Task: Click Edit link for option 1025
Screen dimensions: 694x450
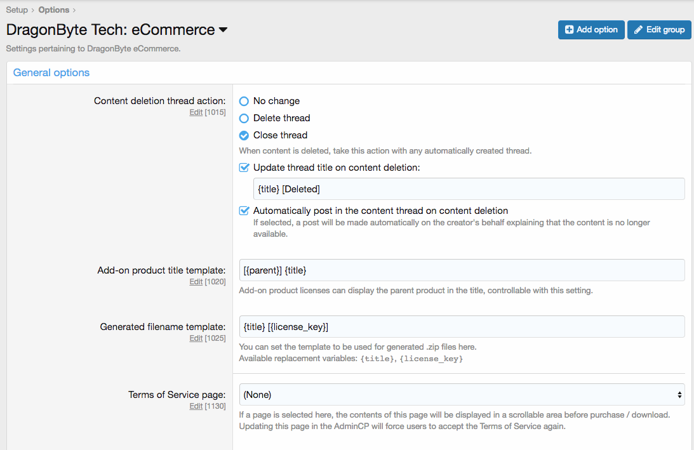Action: [x=196, y=338]
